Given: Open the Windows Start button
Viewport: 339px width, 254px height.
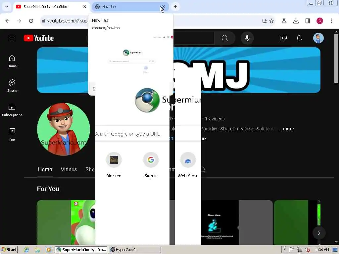Looking at the screenshot, I should click(9, 250).
